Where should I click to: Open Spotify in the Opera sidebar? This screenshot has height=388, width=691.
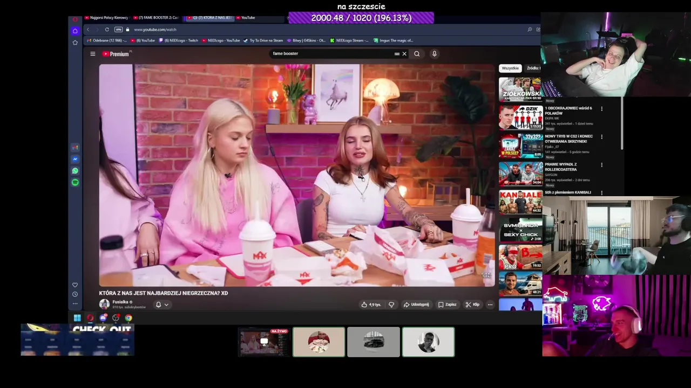coord(75,183)
